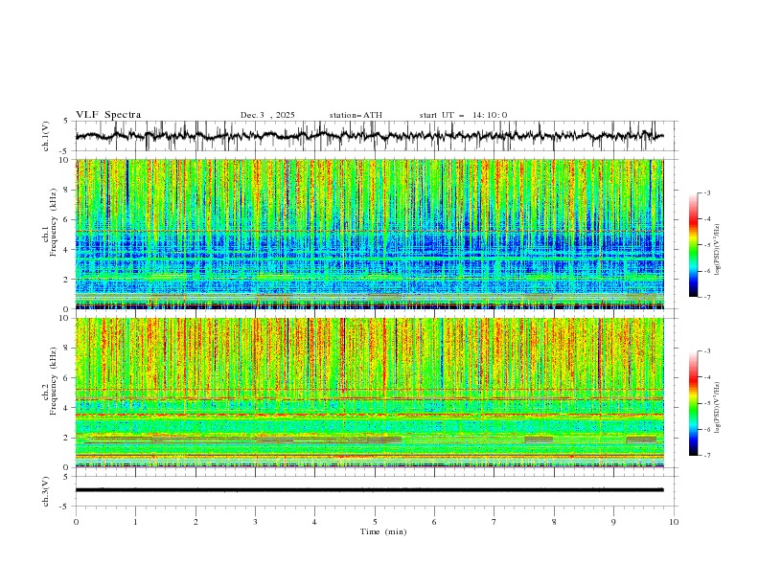Click time axis tick label "4"
Screen dimensions: 759x586
(314, 522)
